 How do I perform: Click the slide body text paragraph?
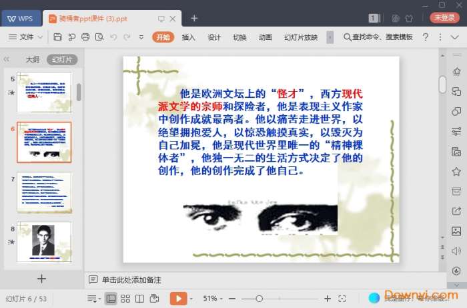coord(260,132)
